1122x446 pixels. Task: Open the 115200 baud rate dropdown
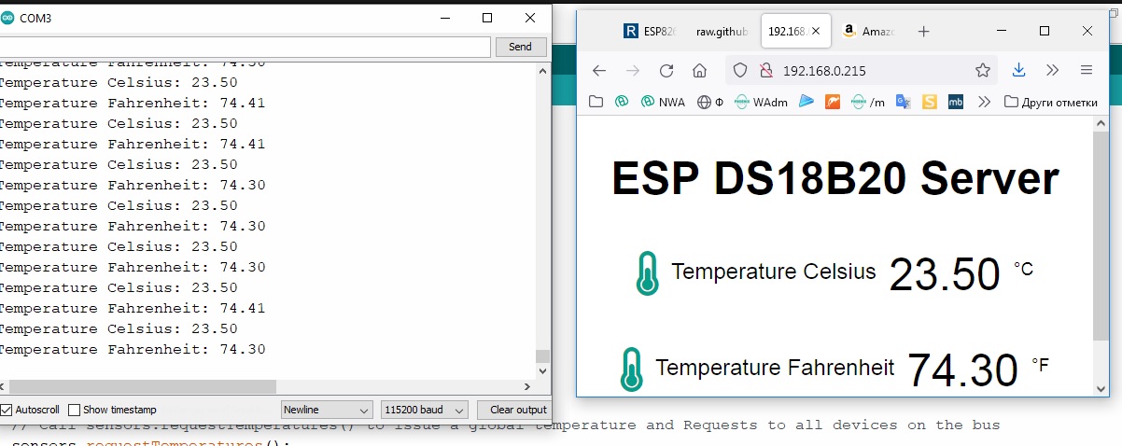point(424,410)
